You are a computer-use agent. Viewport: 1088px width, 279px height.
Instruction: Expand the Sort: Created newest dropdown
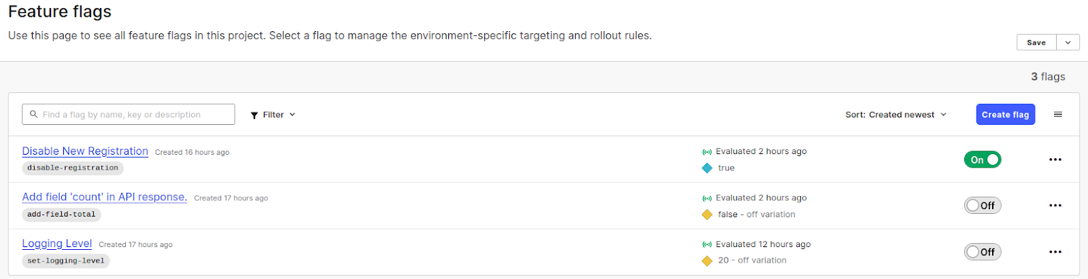pyautogui.click(x=896, y=115)
